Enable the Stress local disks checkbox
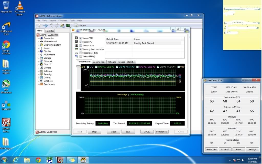 (81, 53)
